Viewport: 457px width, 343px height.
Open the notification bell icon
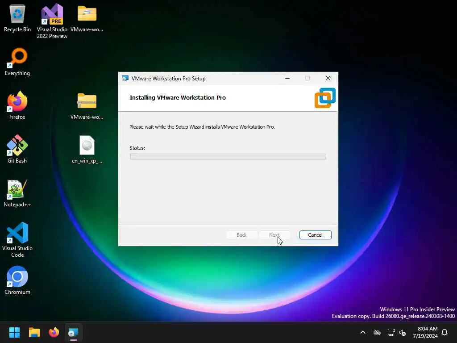click(445, 332)
